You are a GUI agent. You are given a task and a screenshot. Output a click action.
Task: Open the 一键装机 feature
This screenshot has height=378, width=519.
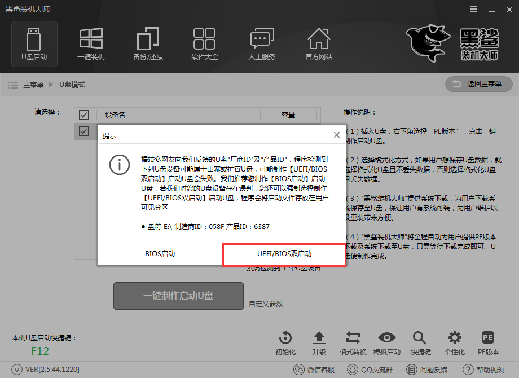tap(91, 44)
